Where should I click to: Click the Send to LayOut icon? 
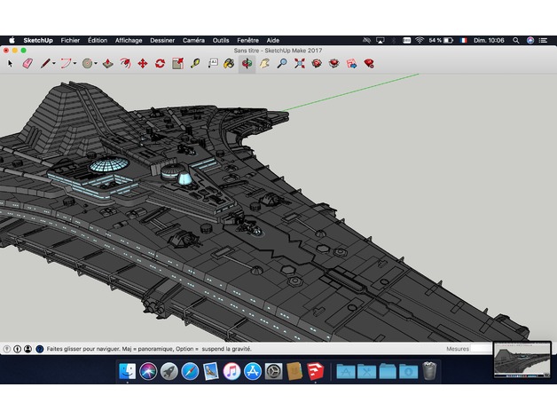pos(352,64)
